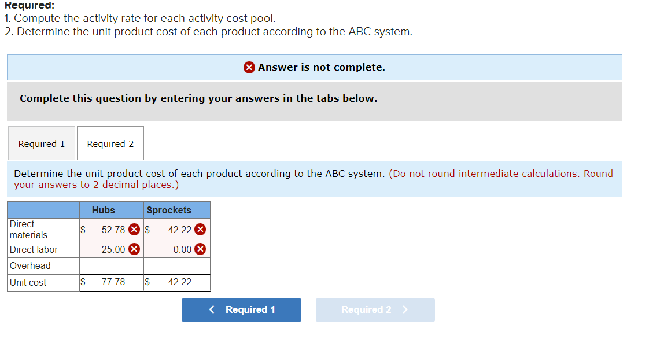The width and height of the screenshot is (649, 343).
Task: Click the grayed Required 2 navigation button
Action: (375, 309)
